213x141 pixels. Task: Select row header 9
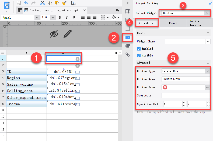3,110
